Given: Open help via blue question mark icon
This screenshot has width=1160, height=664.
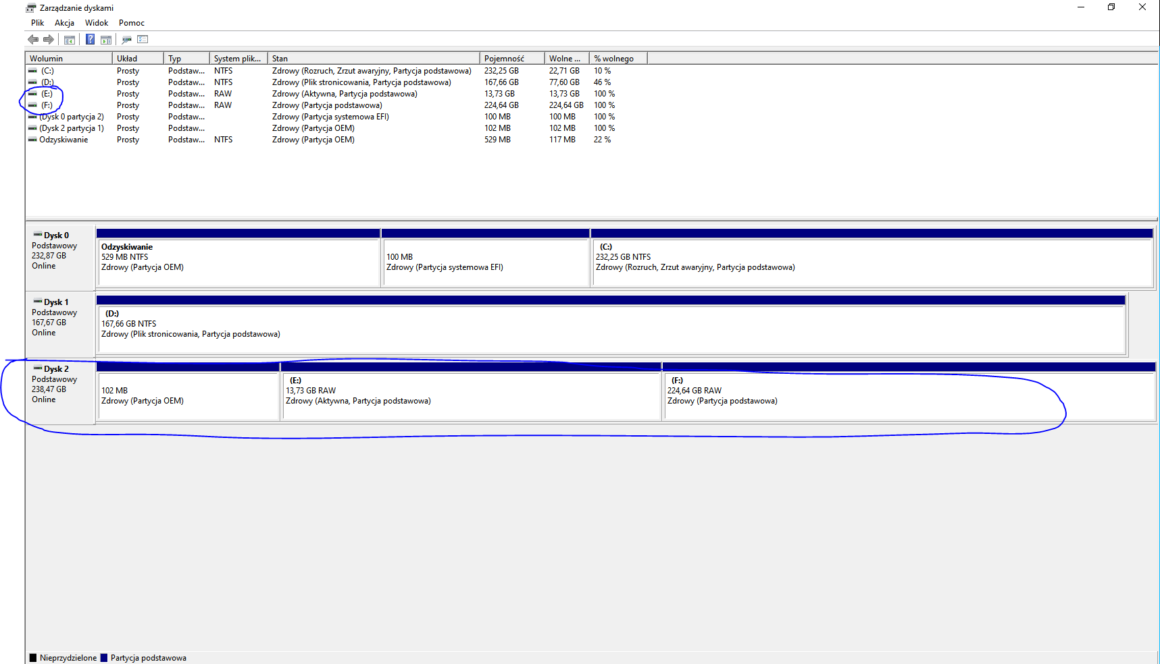Looking at the screenshot, I should click(x=90, y=39).
